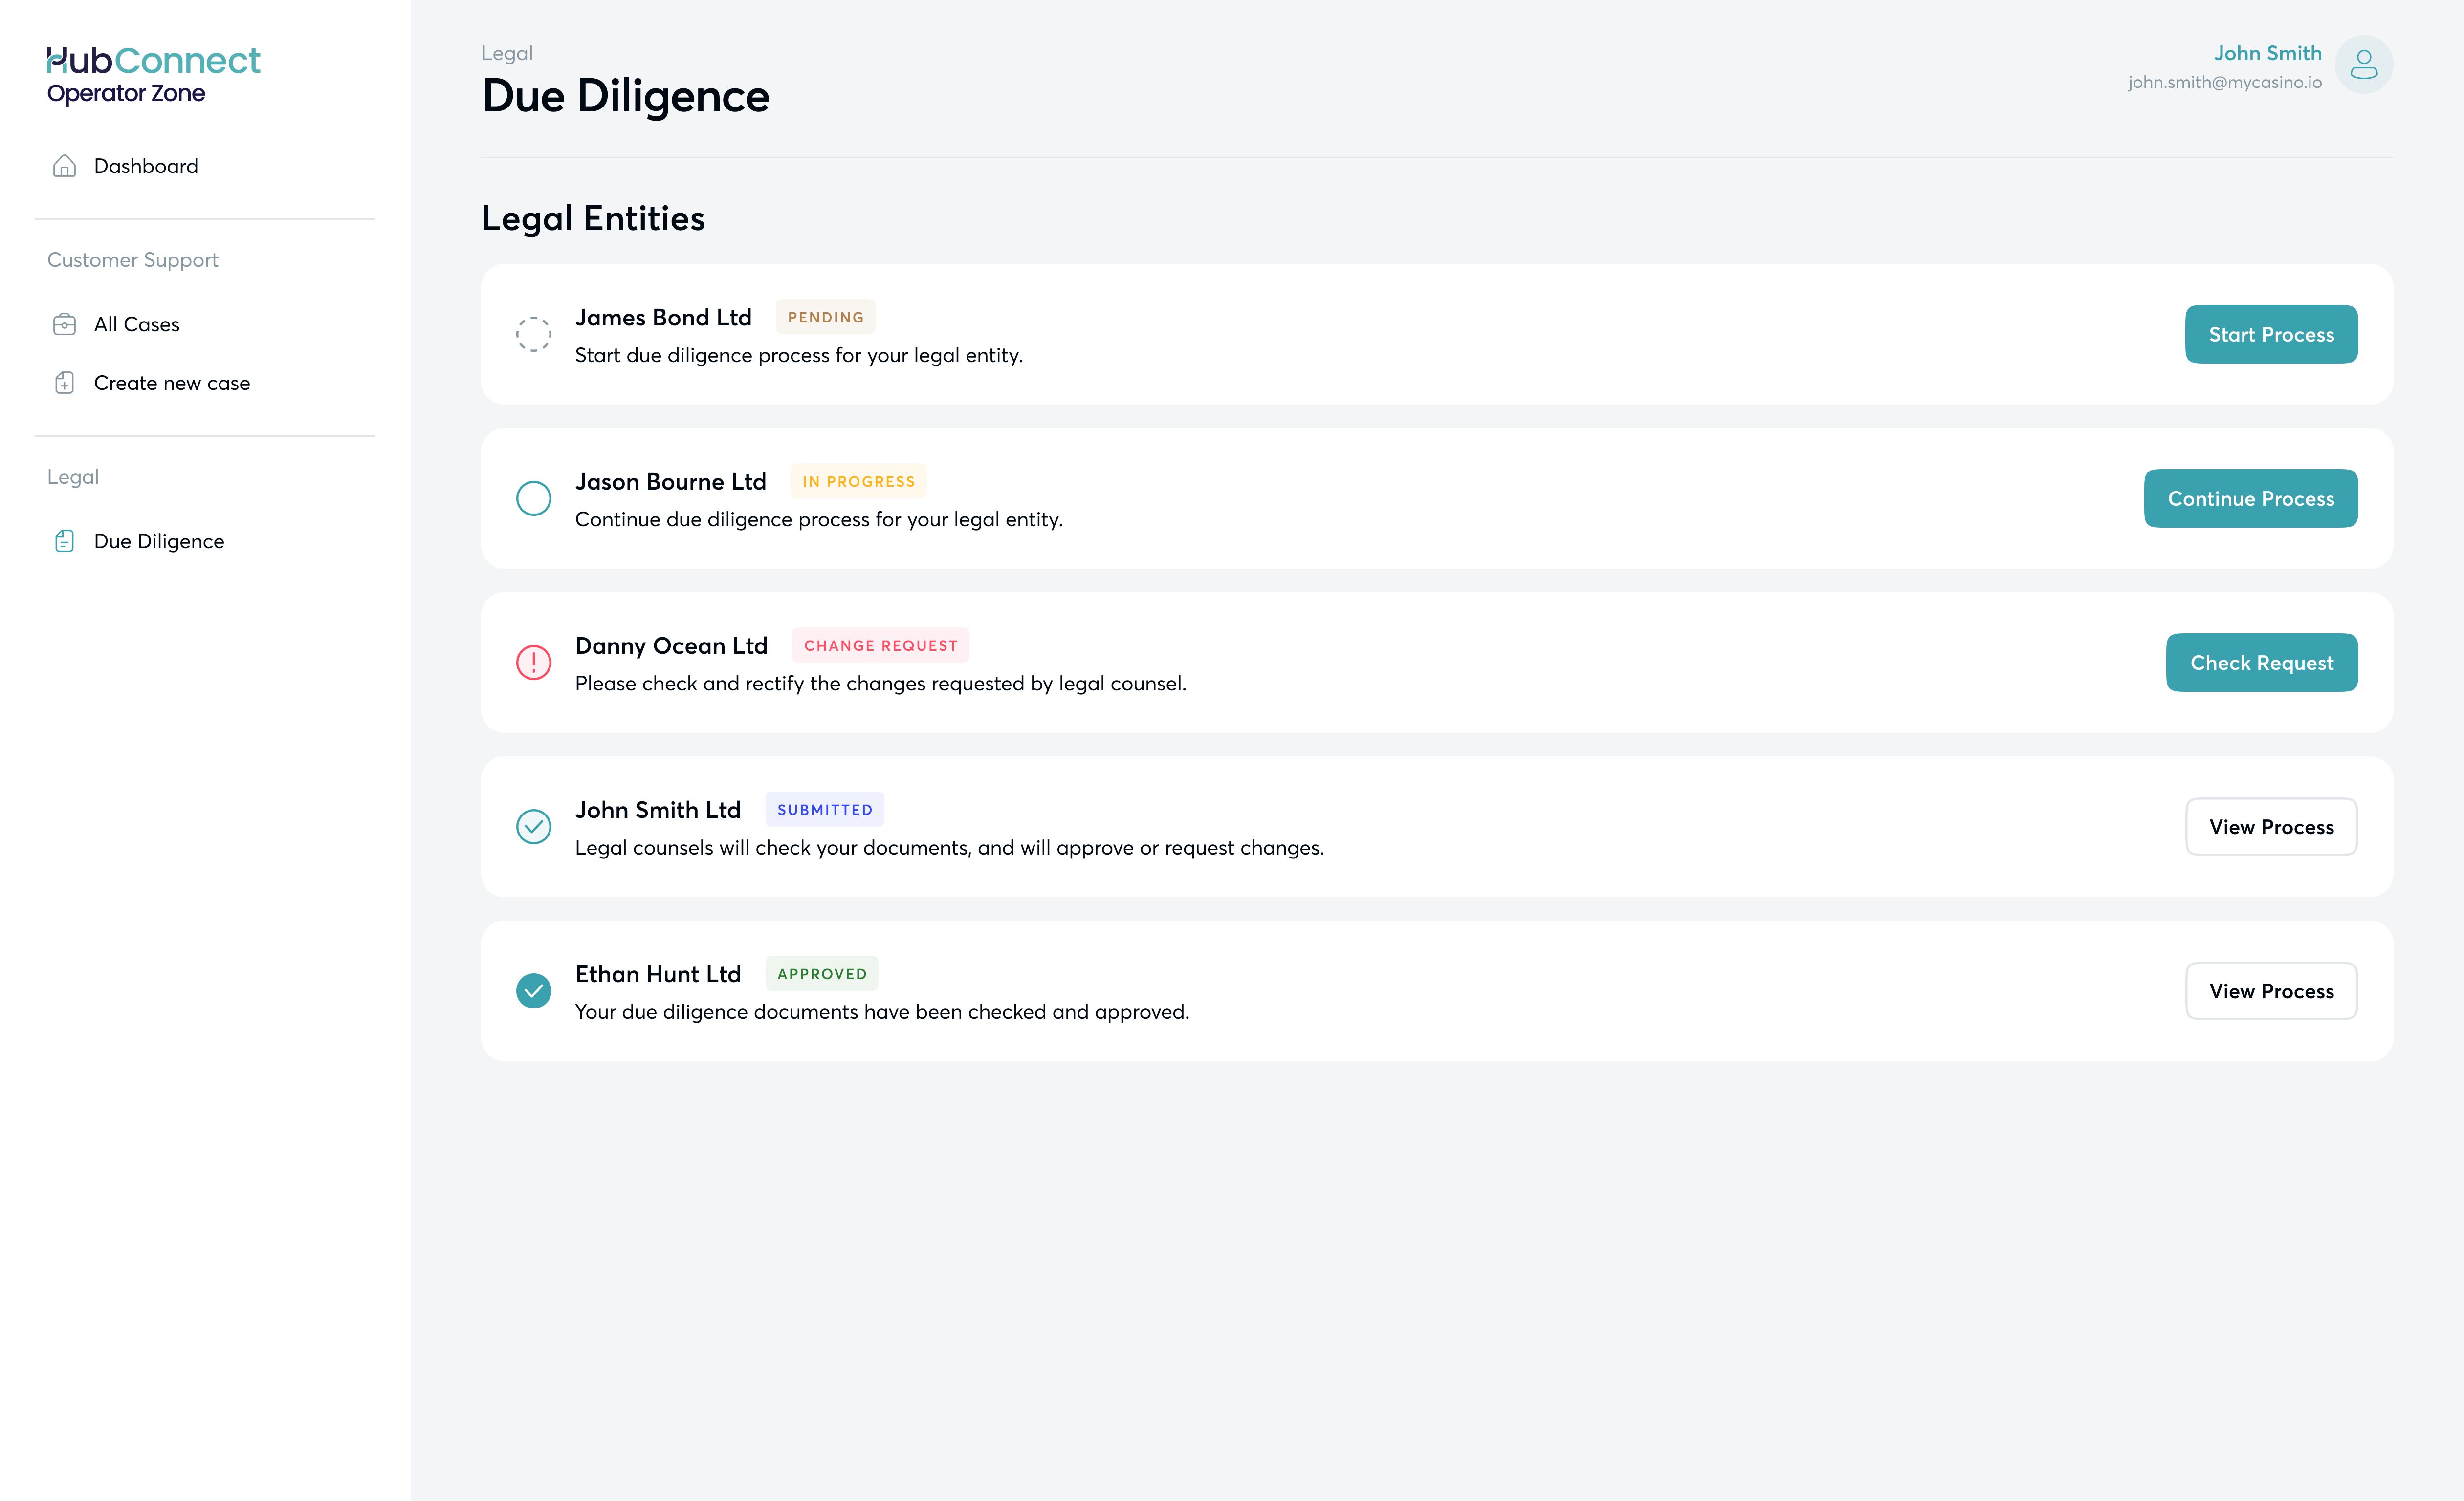
Task: Click the John Smith account name
Action: coord(2267,53)
